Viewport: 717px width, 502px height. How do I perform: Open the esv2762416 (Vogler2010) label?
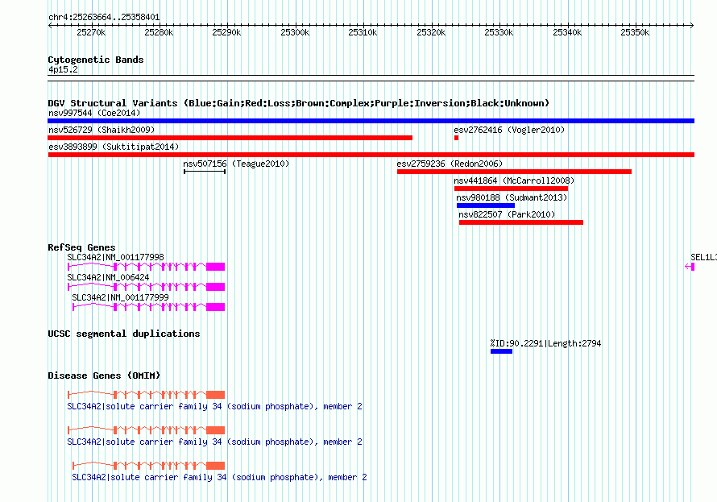point(509,130)
